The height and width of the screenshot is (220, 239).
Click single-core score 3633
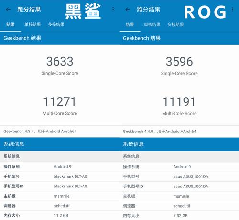point(60,61)
